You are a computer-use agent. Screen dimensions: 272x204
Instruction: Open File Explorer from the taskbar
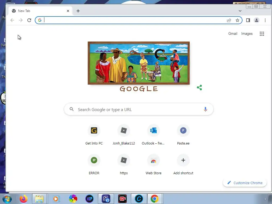(x=39, y=199)
